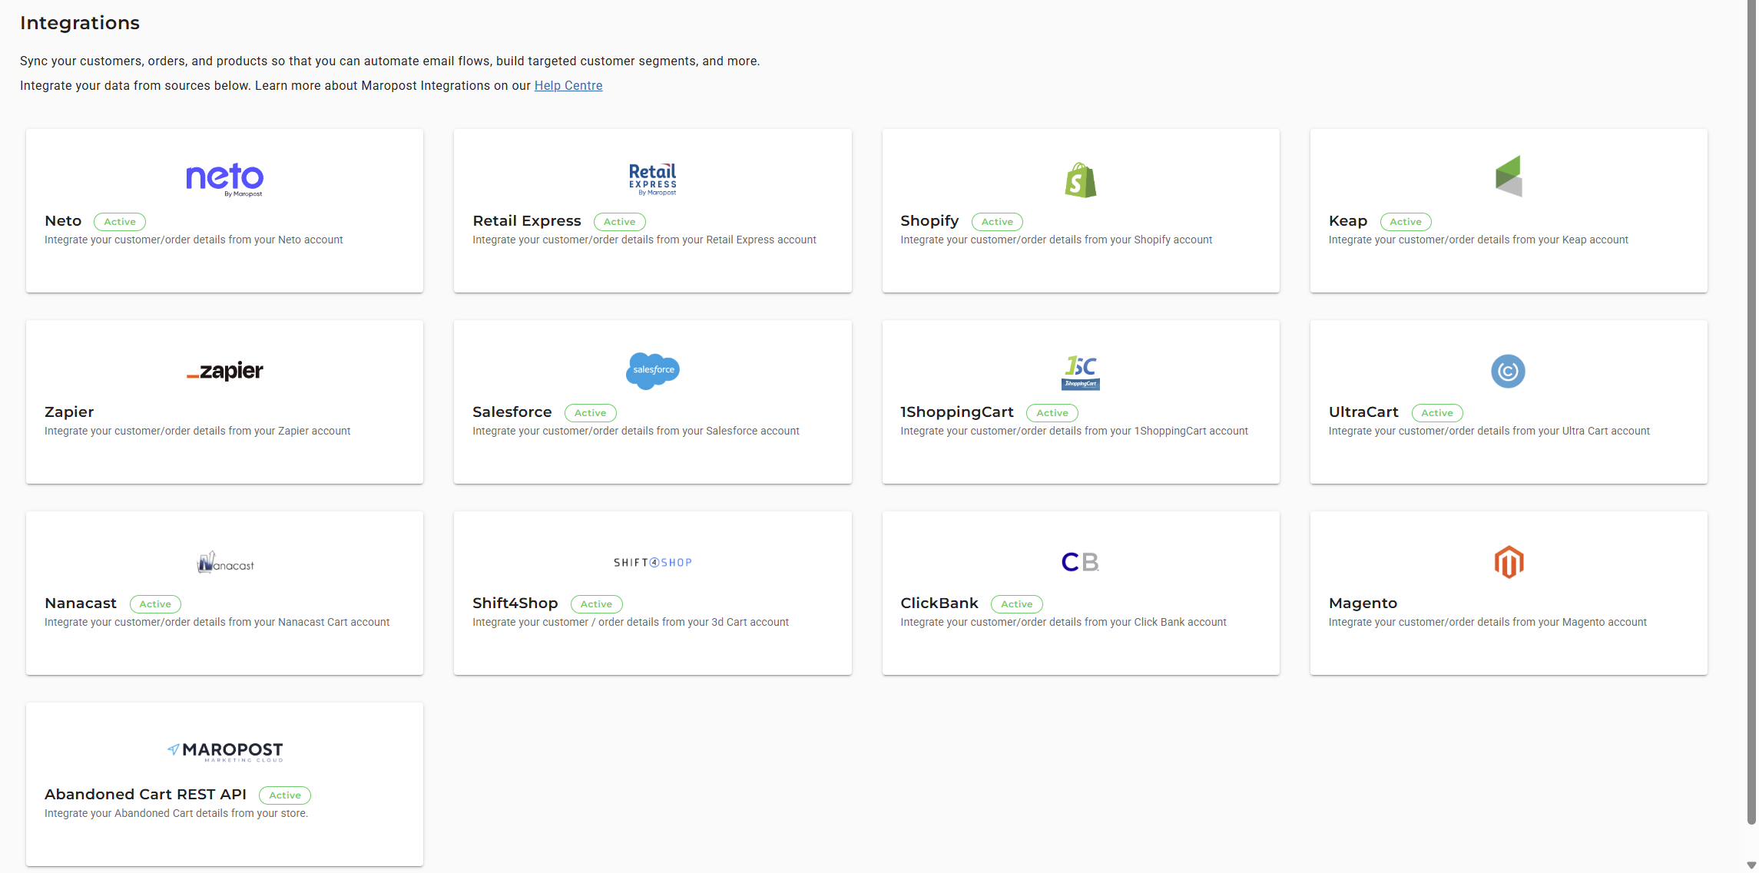Select the Keap logo icon
1759x873 pixels.
click(1508, 177)
